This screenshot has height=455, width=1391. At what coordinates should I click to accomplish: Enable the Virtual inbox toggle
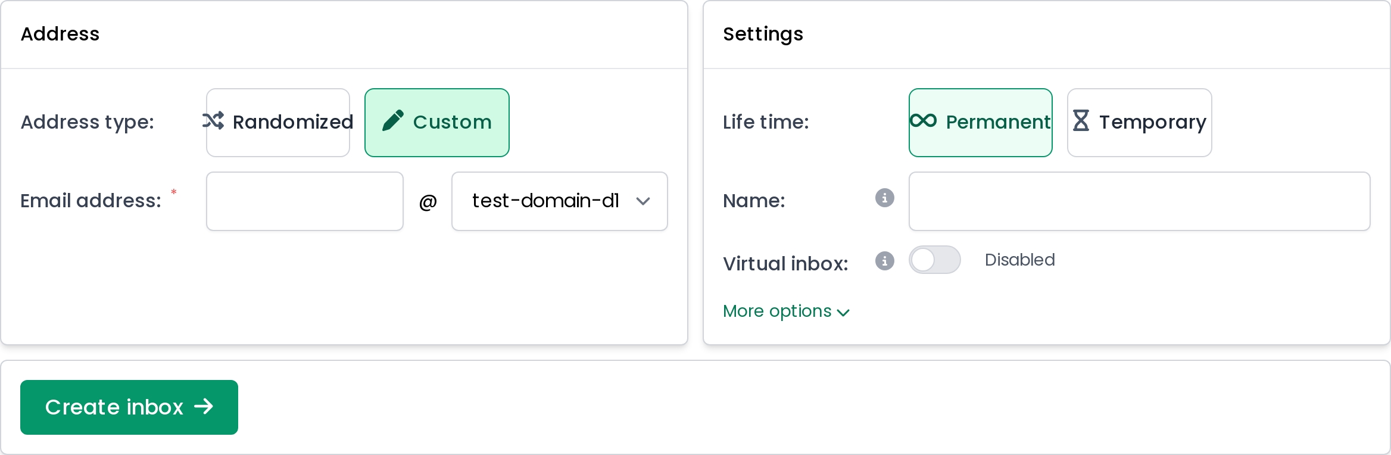(934, 260)
